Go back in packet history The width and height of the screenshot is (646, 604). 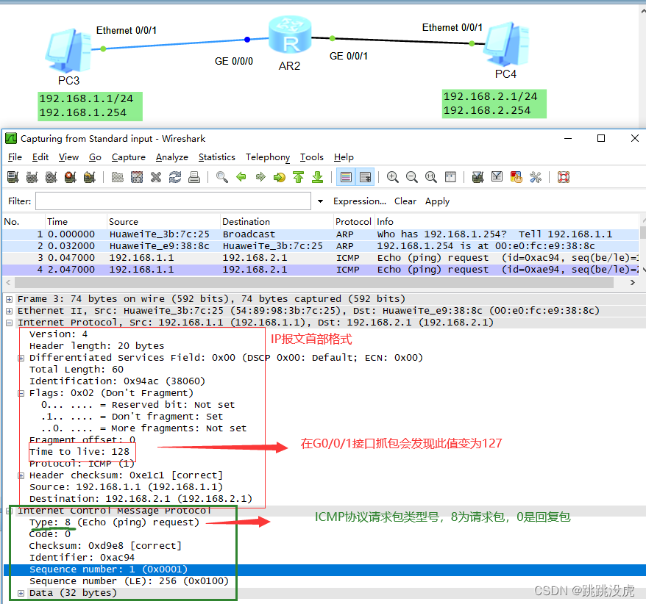click(241, 177)
